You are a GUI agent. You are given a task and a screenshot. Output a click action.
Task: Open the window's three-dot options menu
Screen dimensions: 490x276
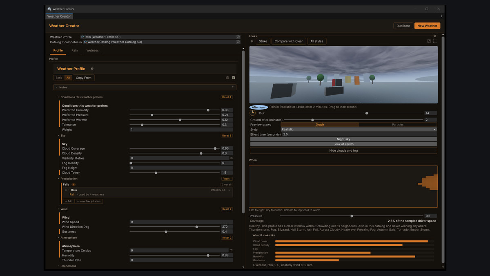[x=441, y=16]
